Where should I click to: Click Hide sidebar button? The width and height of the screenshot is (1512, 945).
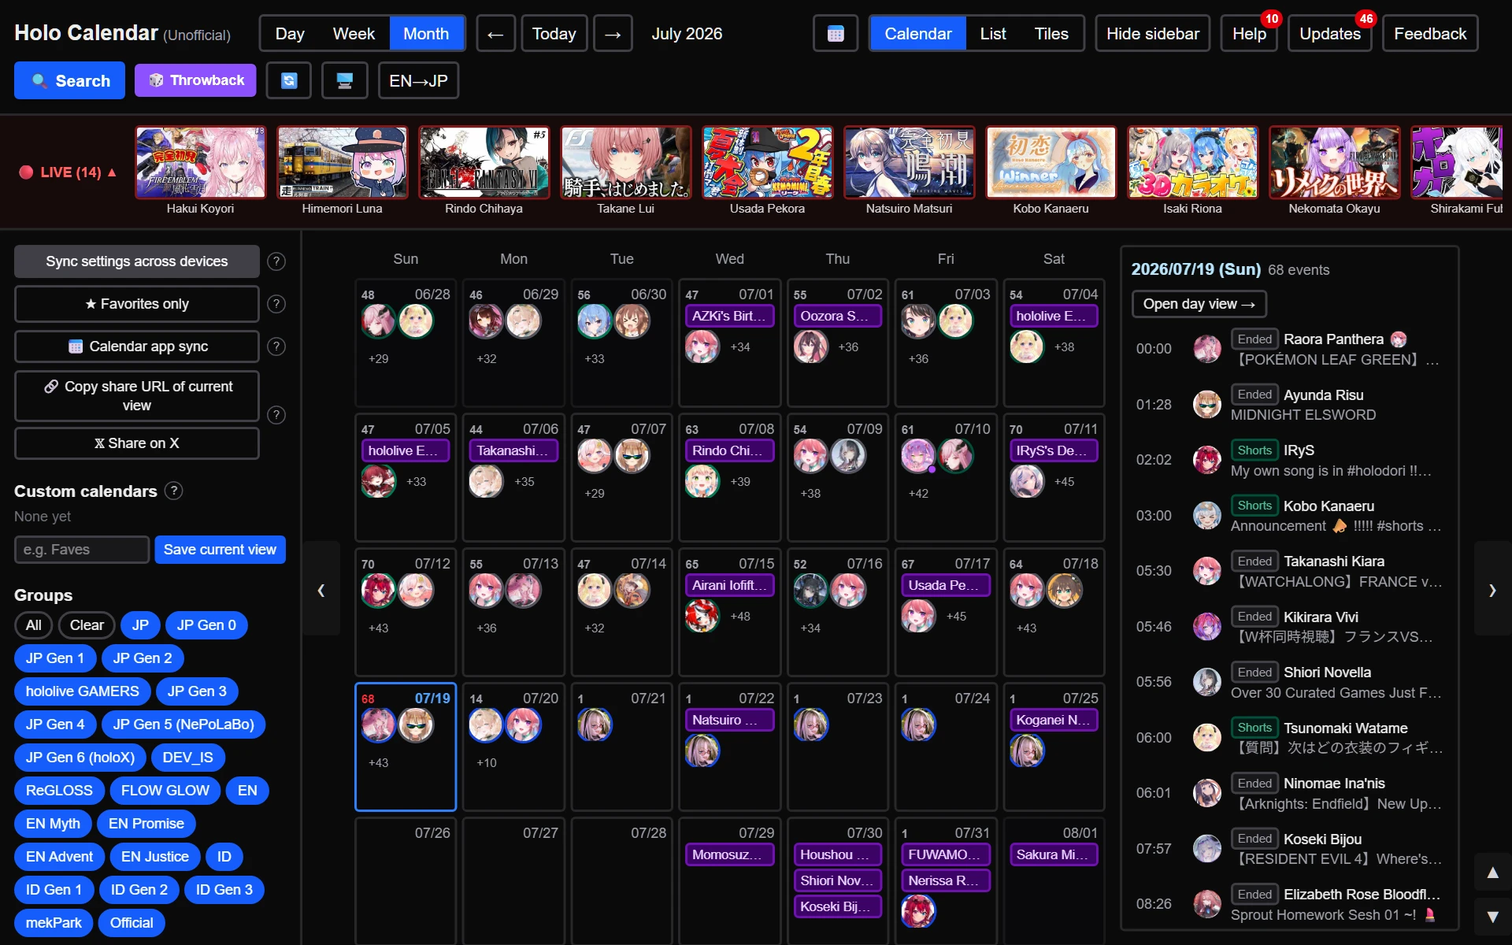[x=1152, y=34]
